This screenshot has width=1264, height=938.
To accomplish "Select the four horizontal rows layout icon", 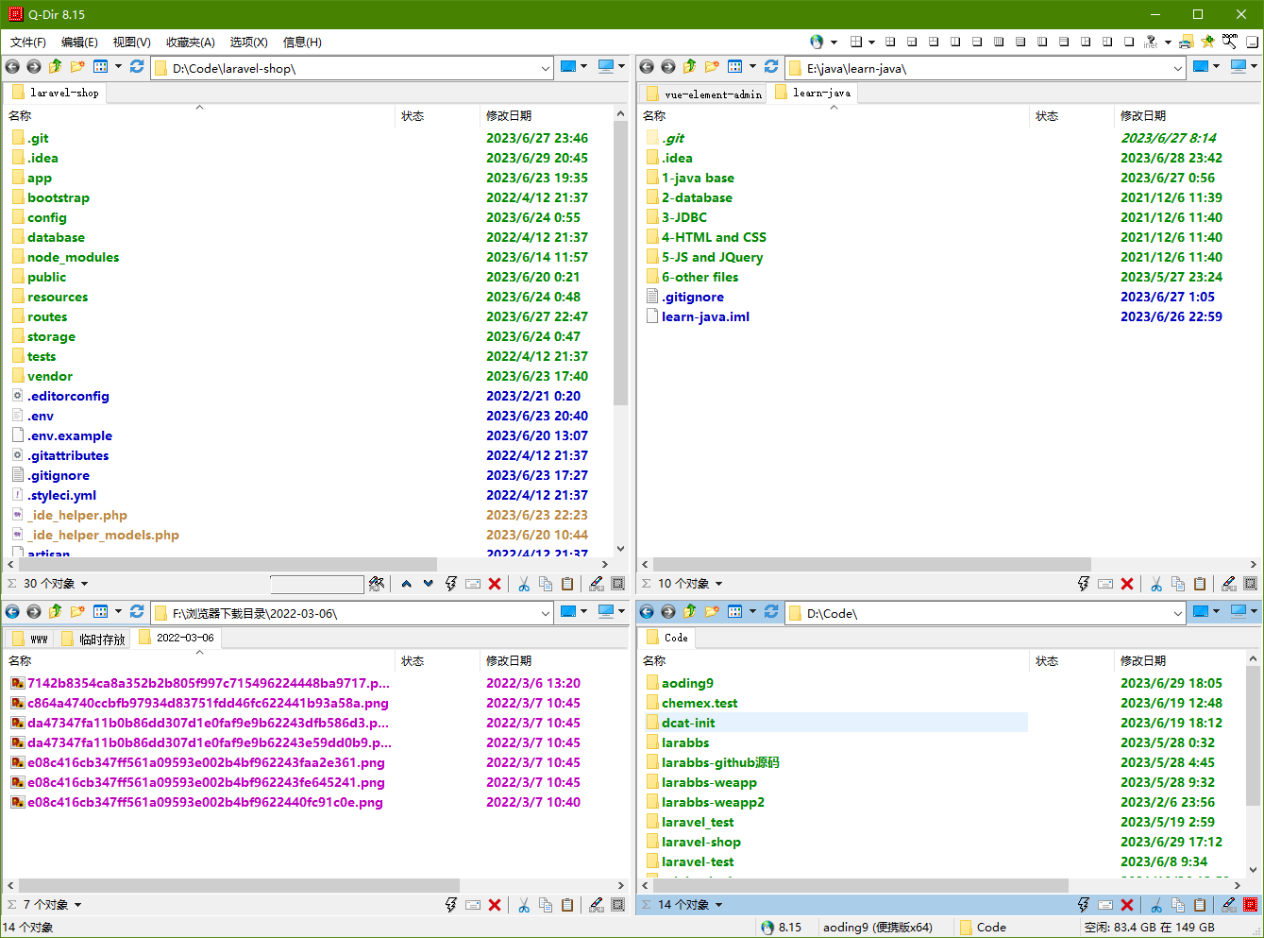I will [1020, 42].
